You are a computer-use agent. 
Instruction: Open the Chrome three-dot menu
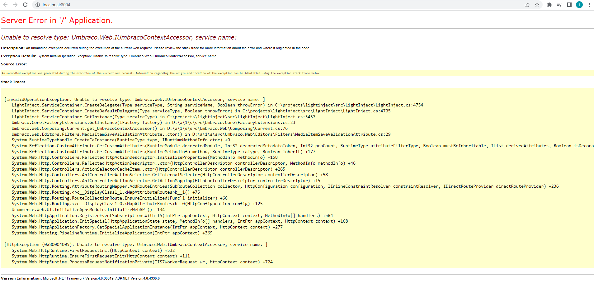(589, 5)
